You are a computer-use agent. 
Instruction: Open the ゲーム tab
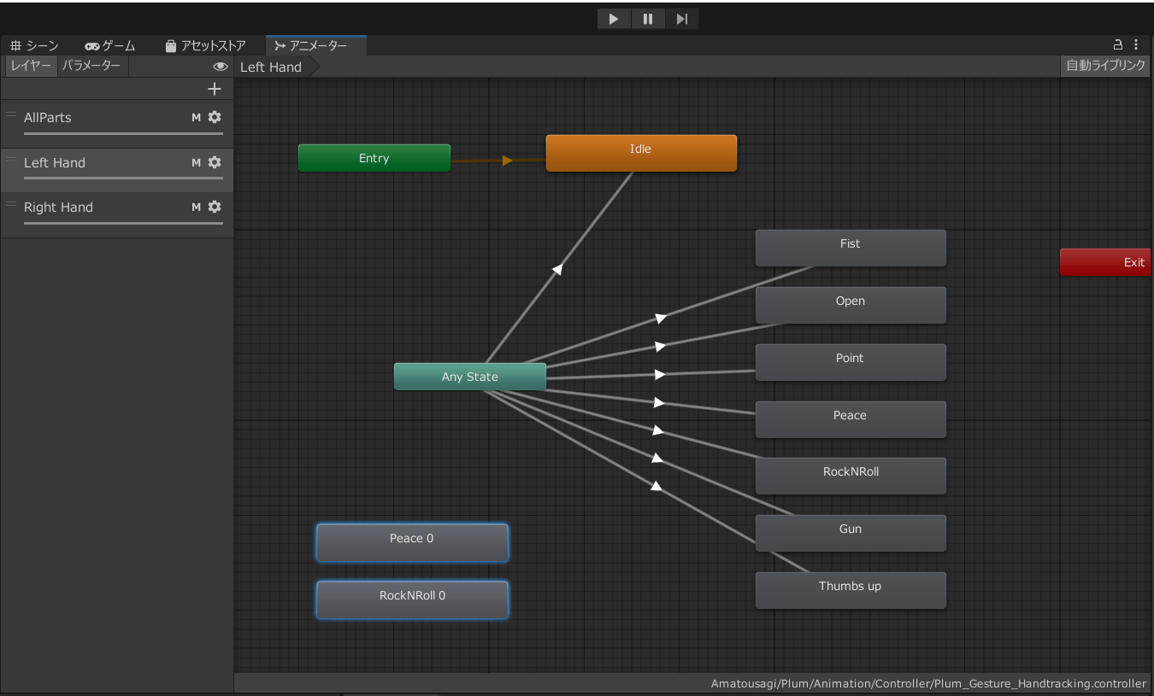pyautogui.click(x=110, y=46)
